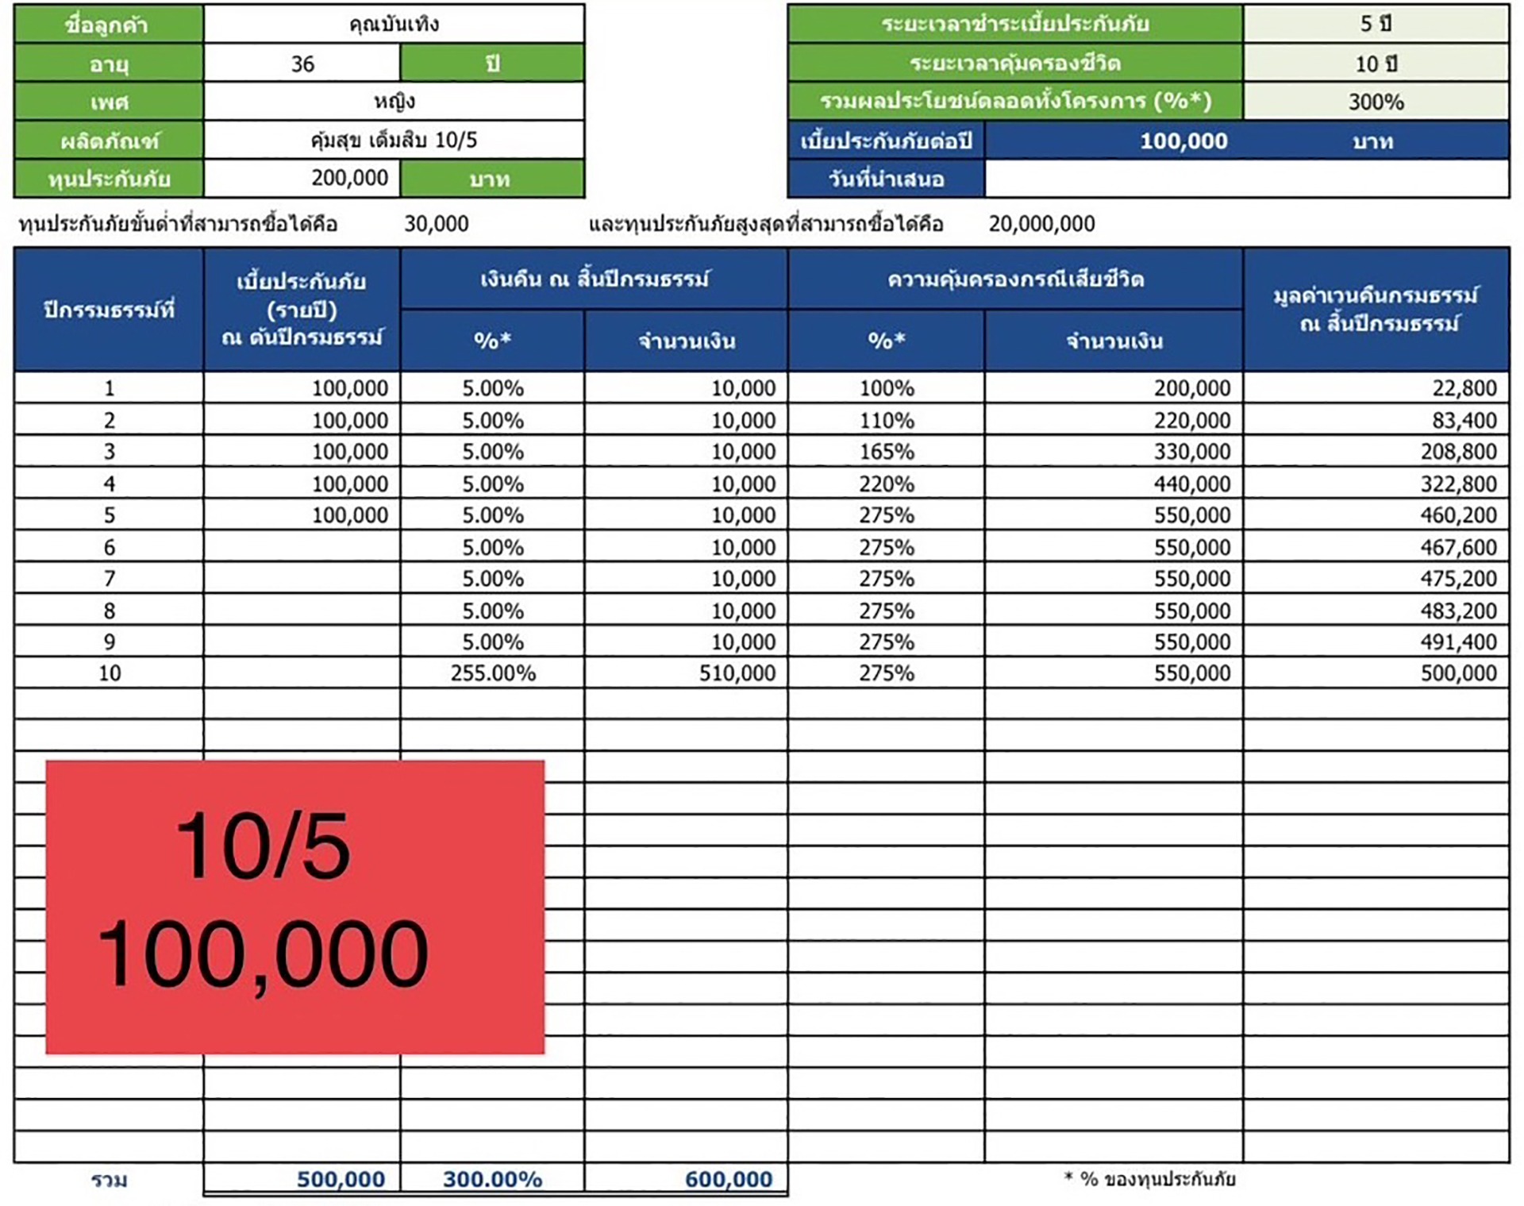Click the customer name field คุณบันเทิง
This screenshot has height=1206, width=1524.
point(394,24)
